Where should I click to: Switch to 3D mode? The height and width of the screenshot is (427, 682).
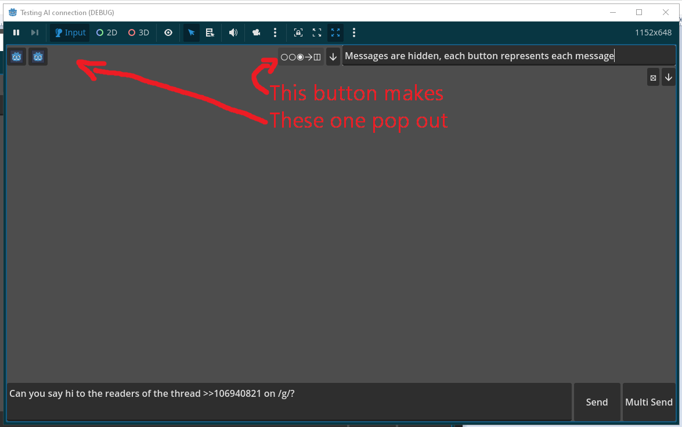[139, 32]
